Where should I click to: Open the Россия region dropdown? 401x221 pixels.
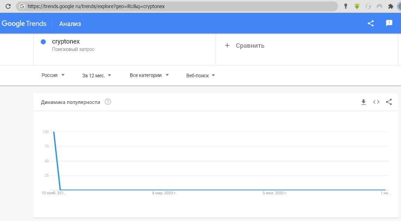53,75
